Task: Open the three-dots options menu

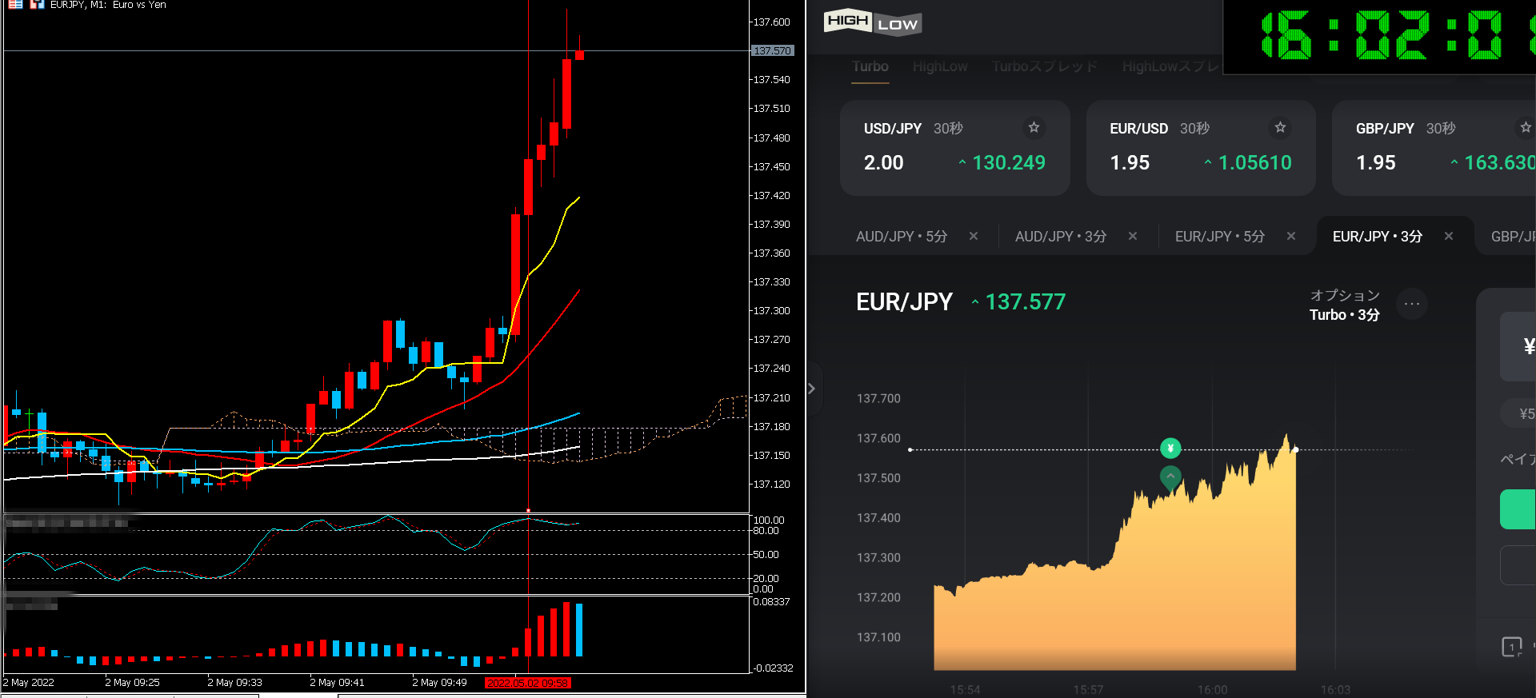Action: [1412, 305]
